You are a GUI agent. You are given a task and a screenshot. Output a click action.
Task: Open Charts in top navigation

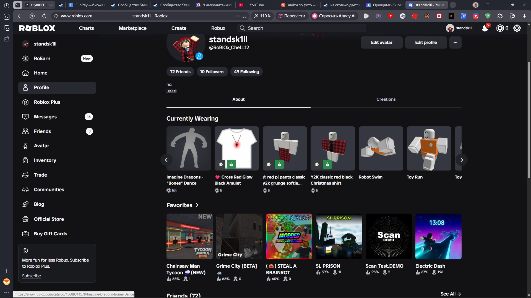click(x=86, y=28)
